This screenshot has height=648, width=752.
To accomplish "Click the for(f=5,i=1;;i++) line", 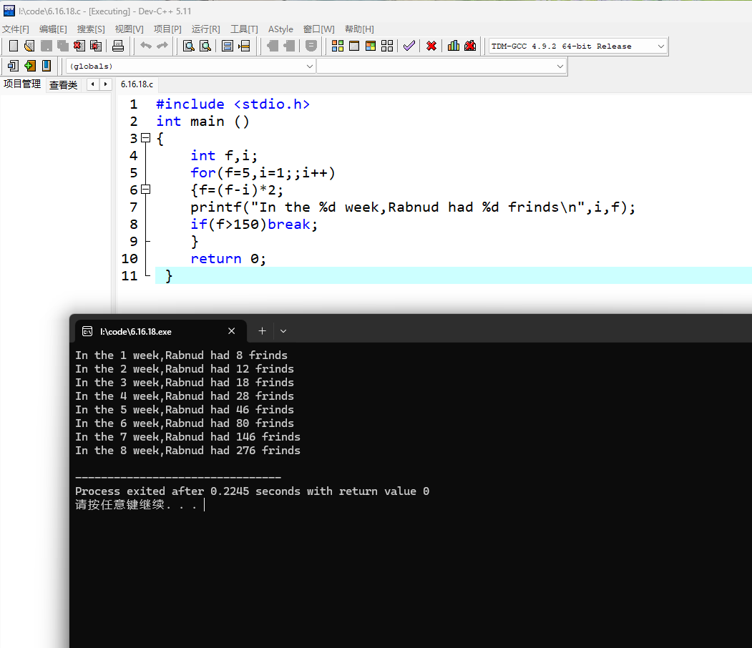I will click(263, 172).
